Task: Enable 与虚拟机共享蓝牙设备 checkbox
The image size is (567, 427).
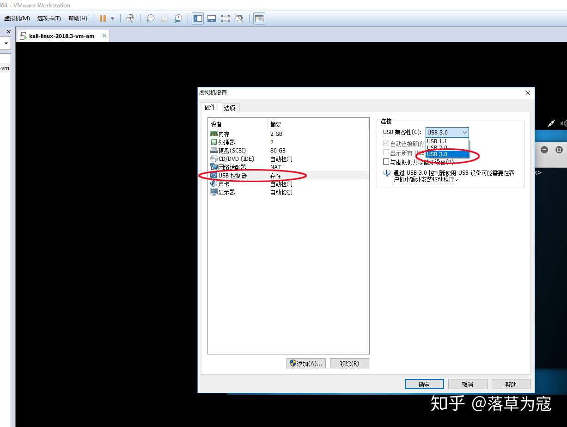Action: (386, 162)
